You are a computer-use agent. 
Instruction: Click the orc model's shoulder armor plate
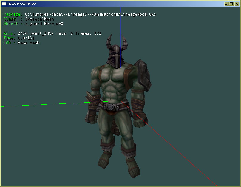[x=143, y=75]
